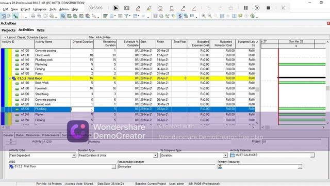Open the Resources details tab
The width and height of the screenshot is (330, 186).
tap(32, 135)
